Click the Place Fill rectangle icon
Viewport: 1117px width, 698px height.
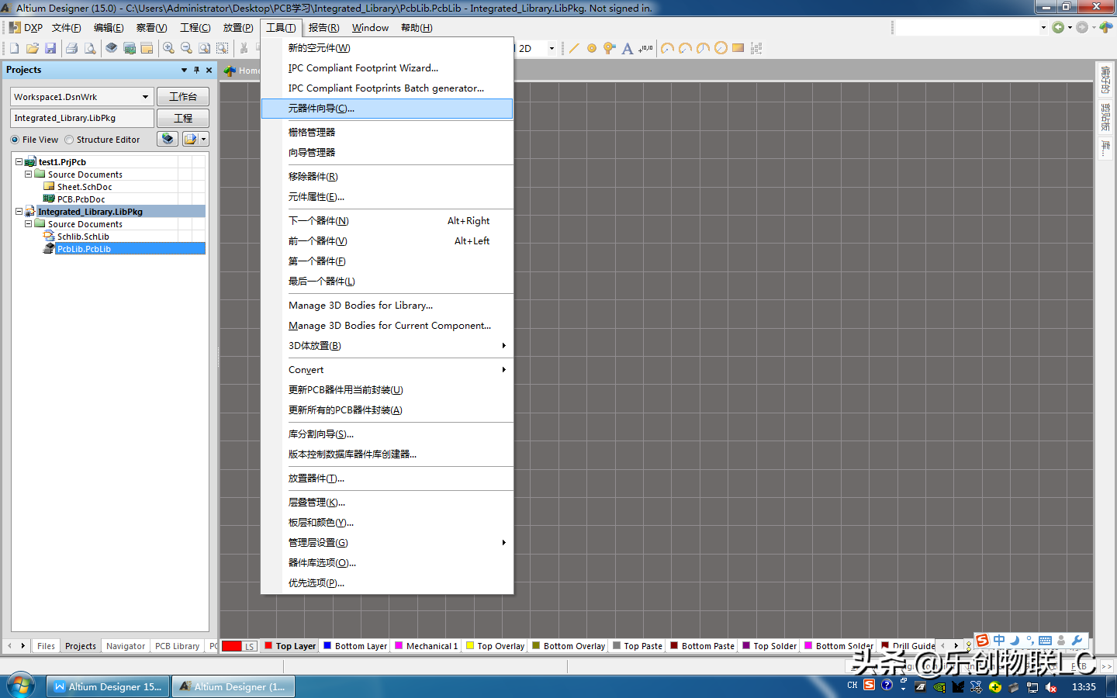click(738, 48)
